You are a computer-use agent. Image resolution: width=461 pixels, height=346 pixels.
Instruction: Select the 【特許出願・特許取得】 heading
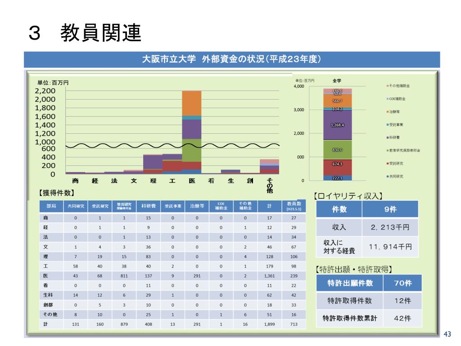coord(354,269)
